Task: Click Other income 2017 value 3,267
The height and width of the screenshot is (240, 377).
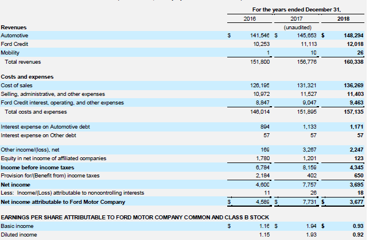Action: coord(309,150)
